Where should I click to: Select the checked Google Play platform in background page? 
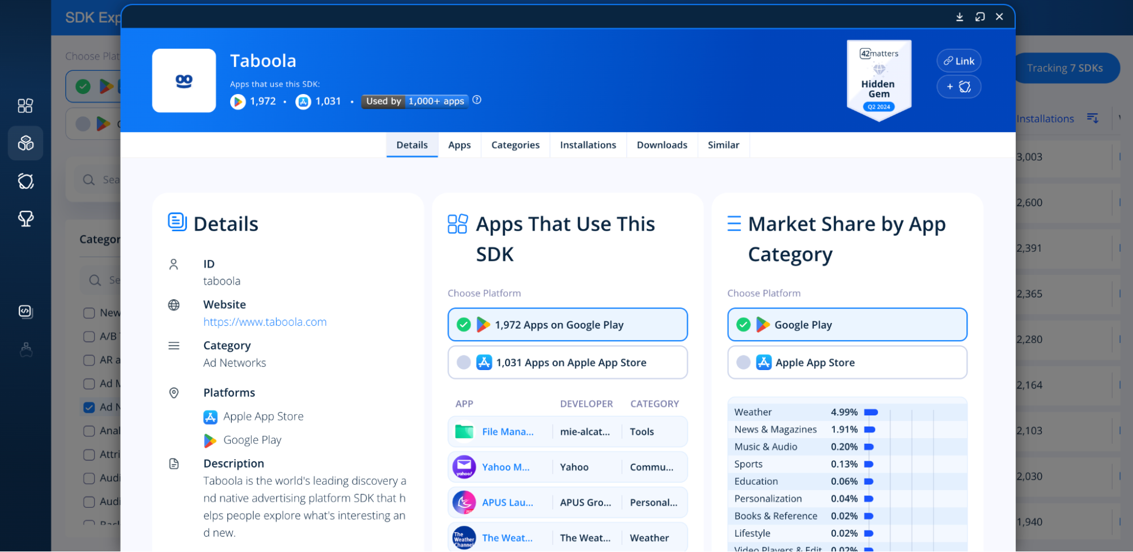pyautogui.click(x=94, y=87)
